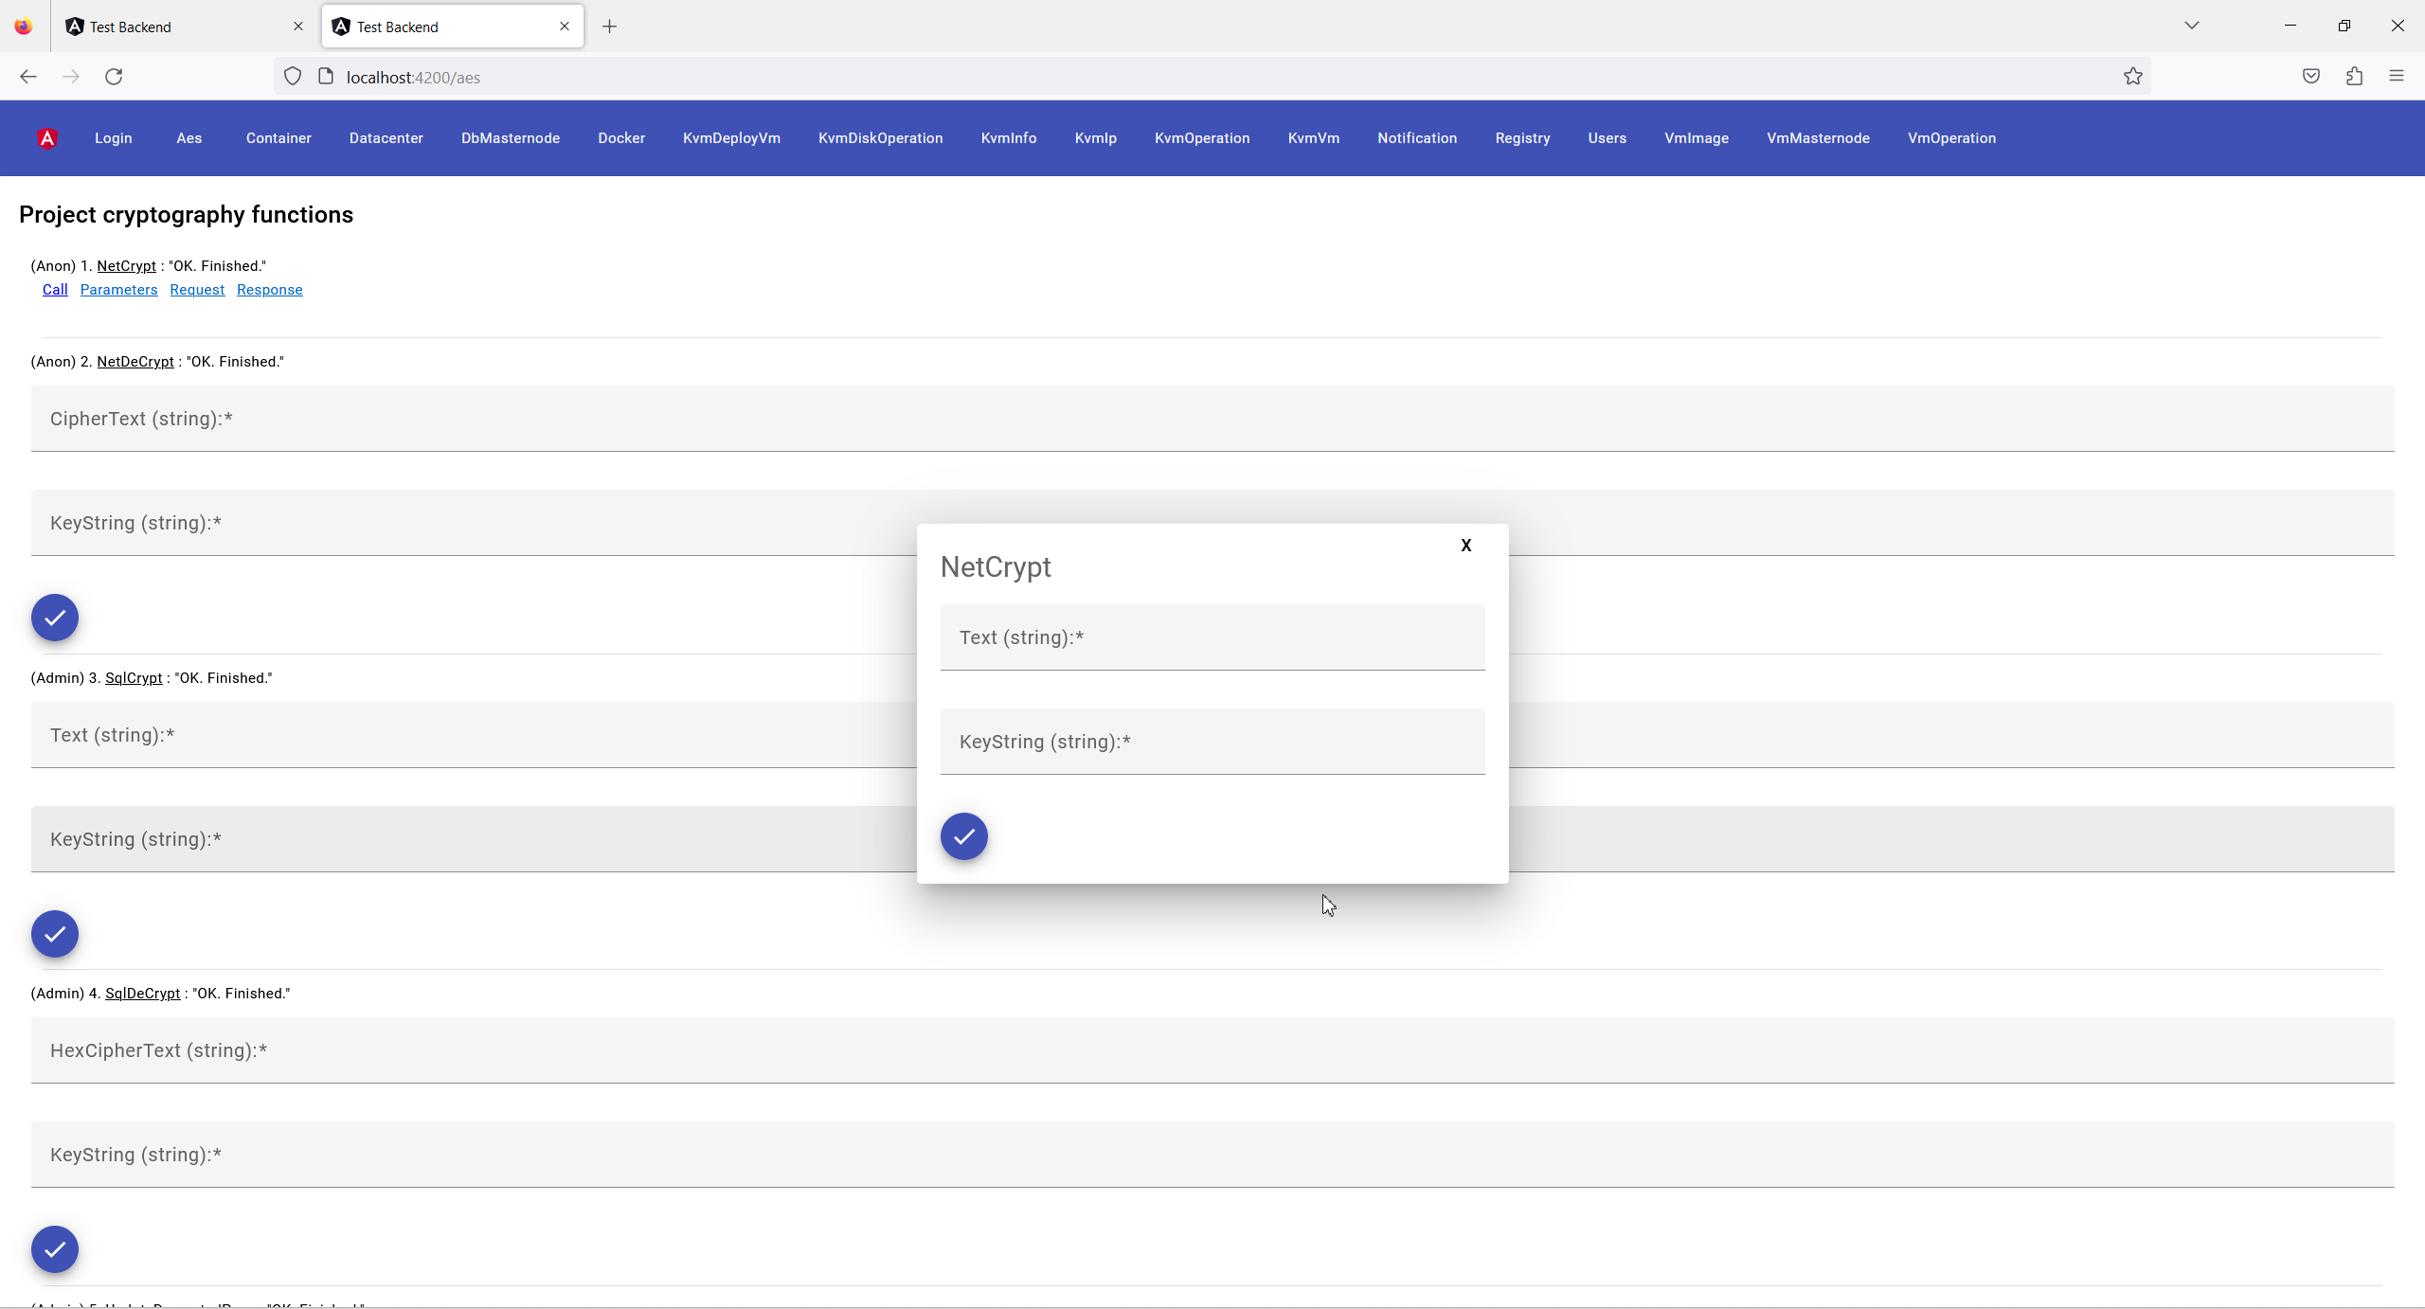Screen dimensions: 2425x1309
Task: Open the Response link under NetCrypt
Action: [x=269, y=290]
